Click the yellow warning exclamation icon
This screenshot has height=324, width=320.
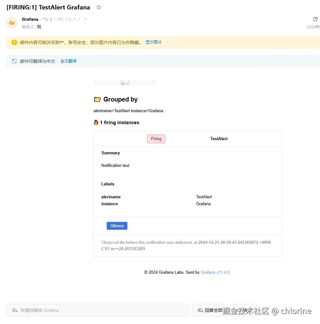click(14, 42)
